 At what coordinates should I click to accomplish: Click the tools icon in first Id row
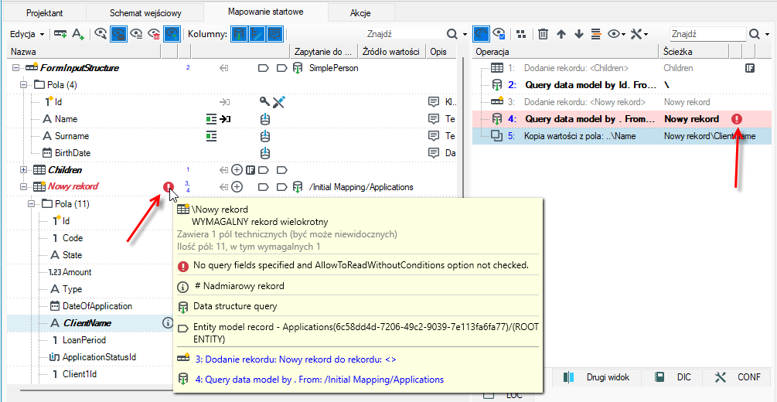(x=279, y=102)
